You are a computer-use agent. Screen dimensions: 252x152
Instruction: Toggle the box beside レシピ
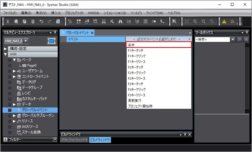[x=10, y=93]
